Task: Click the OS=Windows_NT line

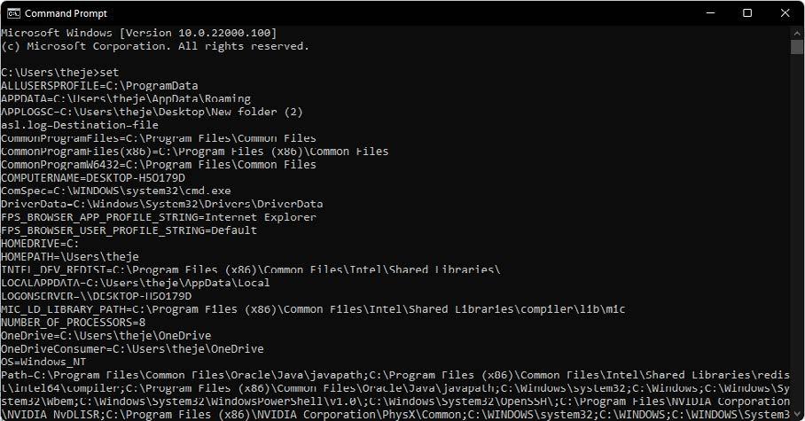Action: click(x=43, y=362)
